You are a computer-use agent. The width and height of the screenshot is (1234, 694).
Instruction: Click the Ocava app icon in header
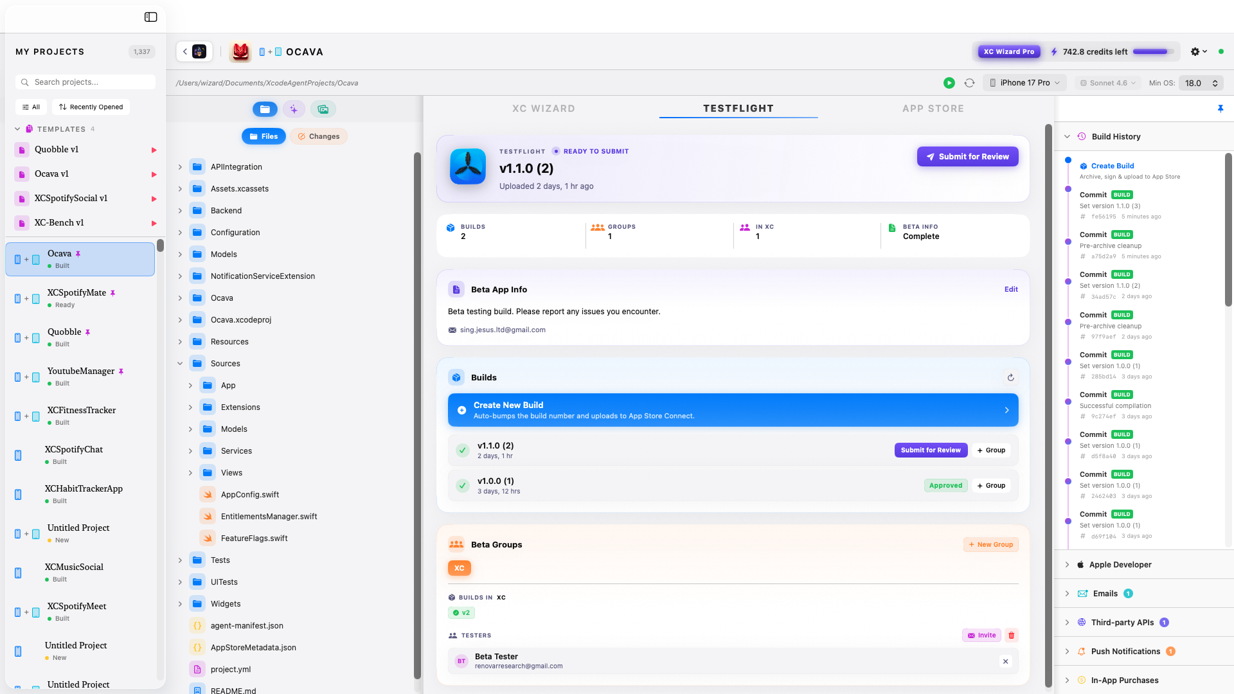coord(240,52)
